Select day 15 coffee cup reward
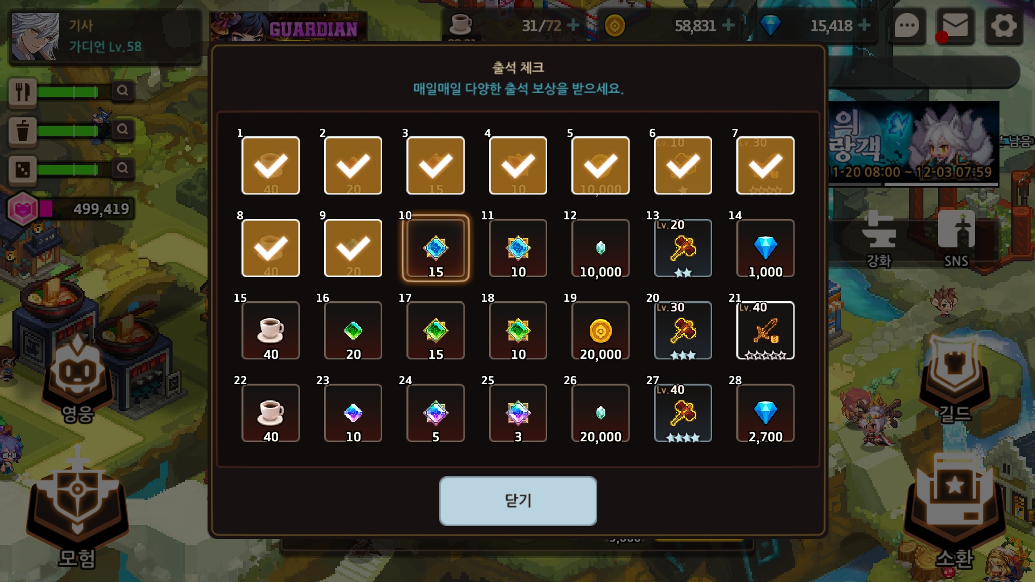This screenshot has width=1035, height=582. pyautogui.click(x=271, y=330)
